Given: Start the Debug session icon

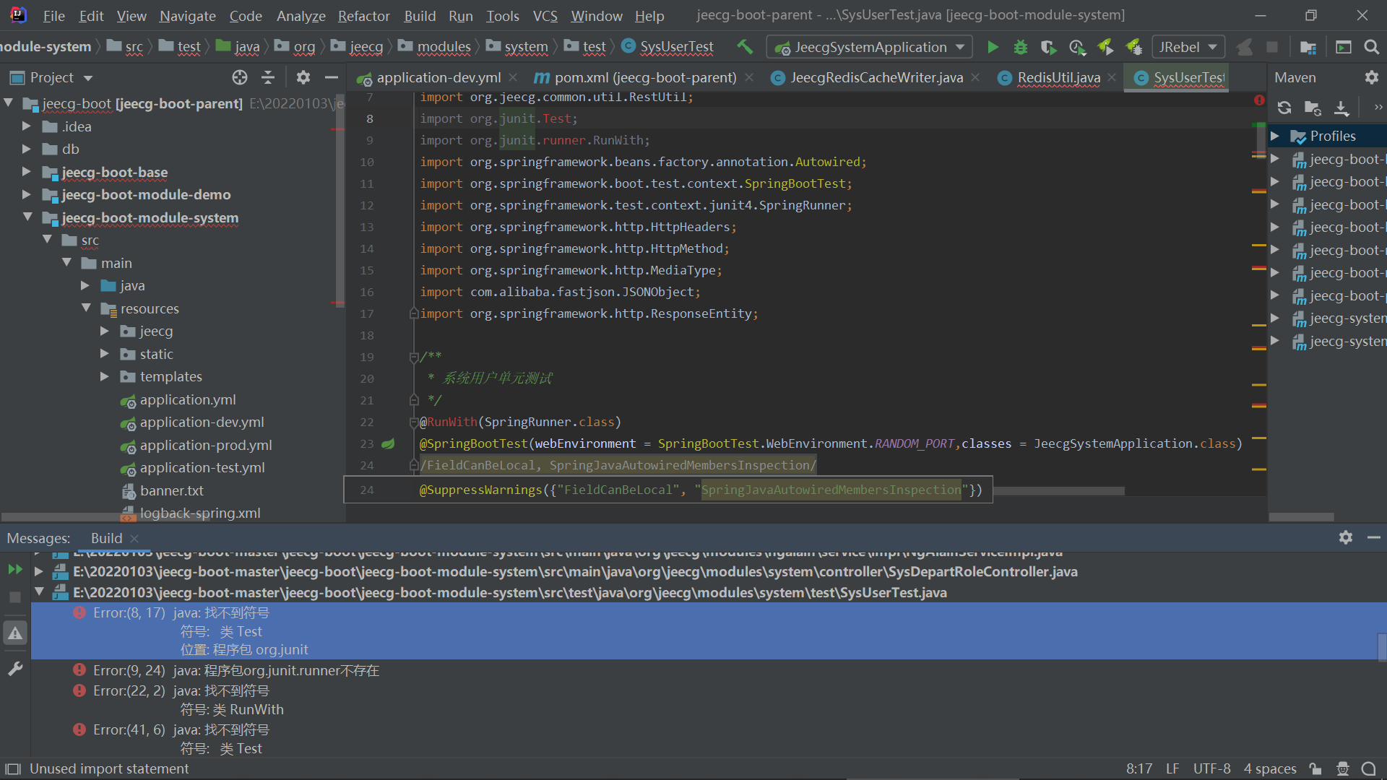Looking at the screenshot, I should [x=1020, y=46].
